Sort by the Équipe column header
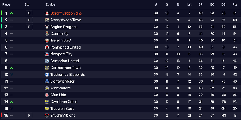This screenshot has height=120, width=241. point(50,4)
